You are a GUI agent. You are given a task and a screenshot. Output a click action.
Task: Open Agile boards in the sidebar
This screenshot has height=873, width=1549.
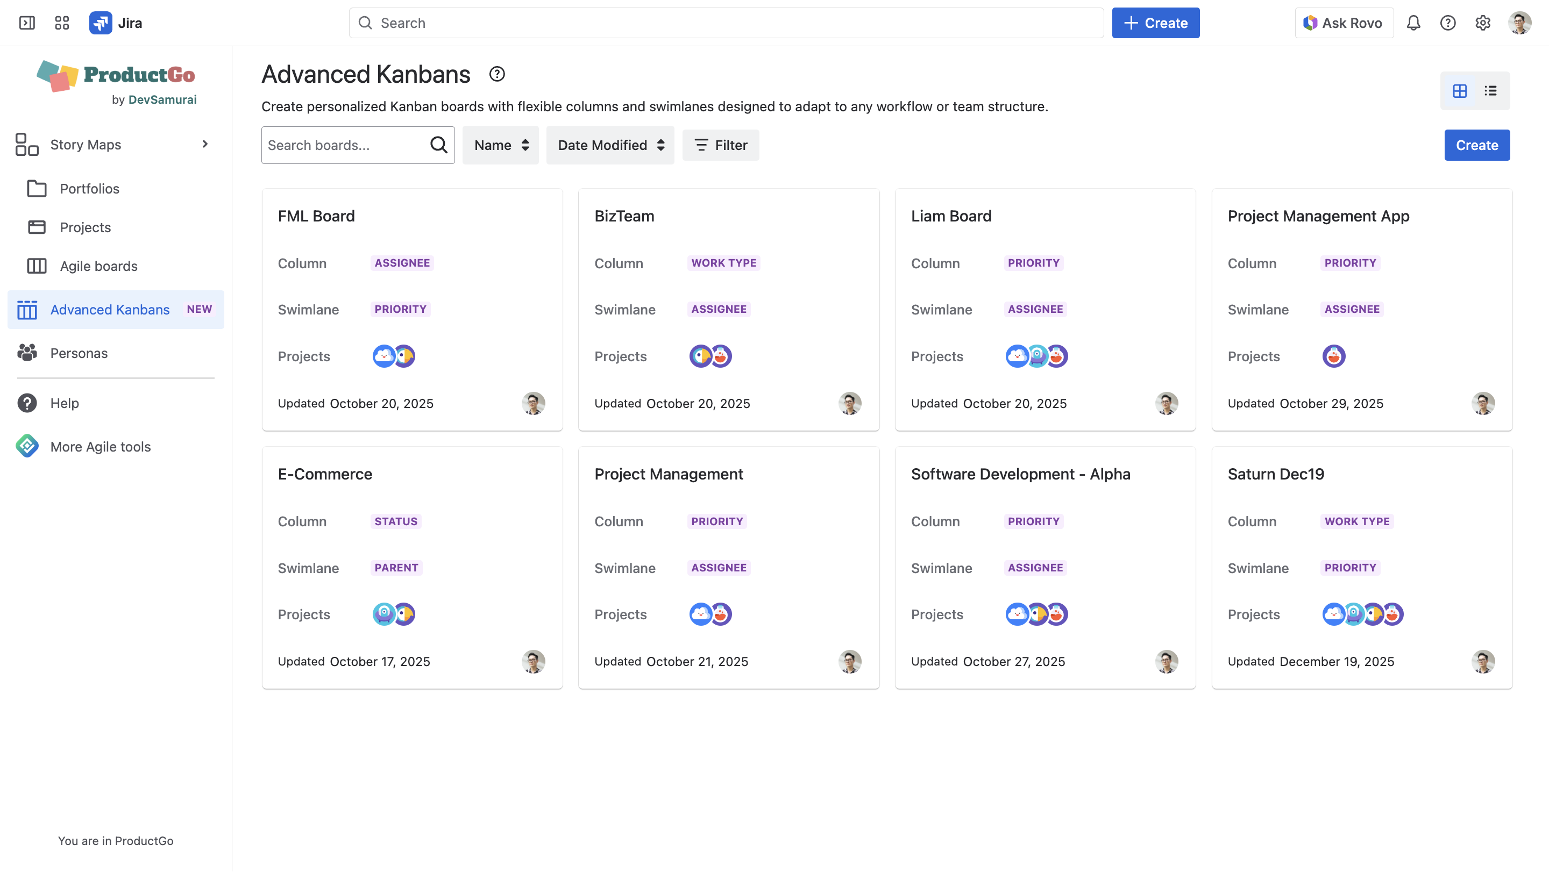pyautogui.click(x=98, y=266)
